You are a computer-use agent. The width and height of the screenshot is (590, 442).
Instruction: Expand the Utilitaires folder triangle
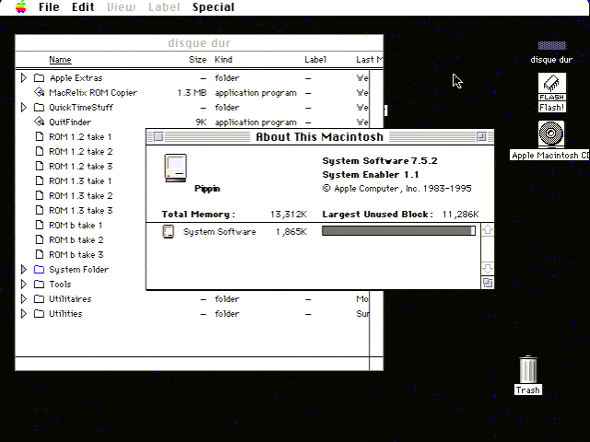click(x=24, y=298)
